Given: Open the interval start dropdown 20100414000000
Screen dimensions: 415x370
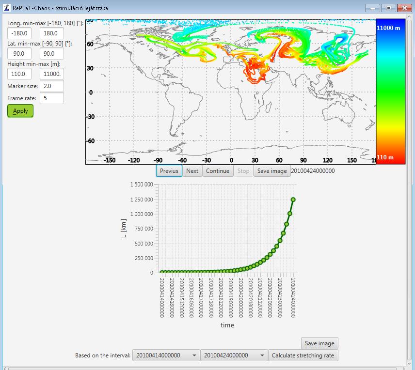Looking at the screenshot, I should [x=166, y=355].
